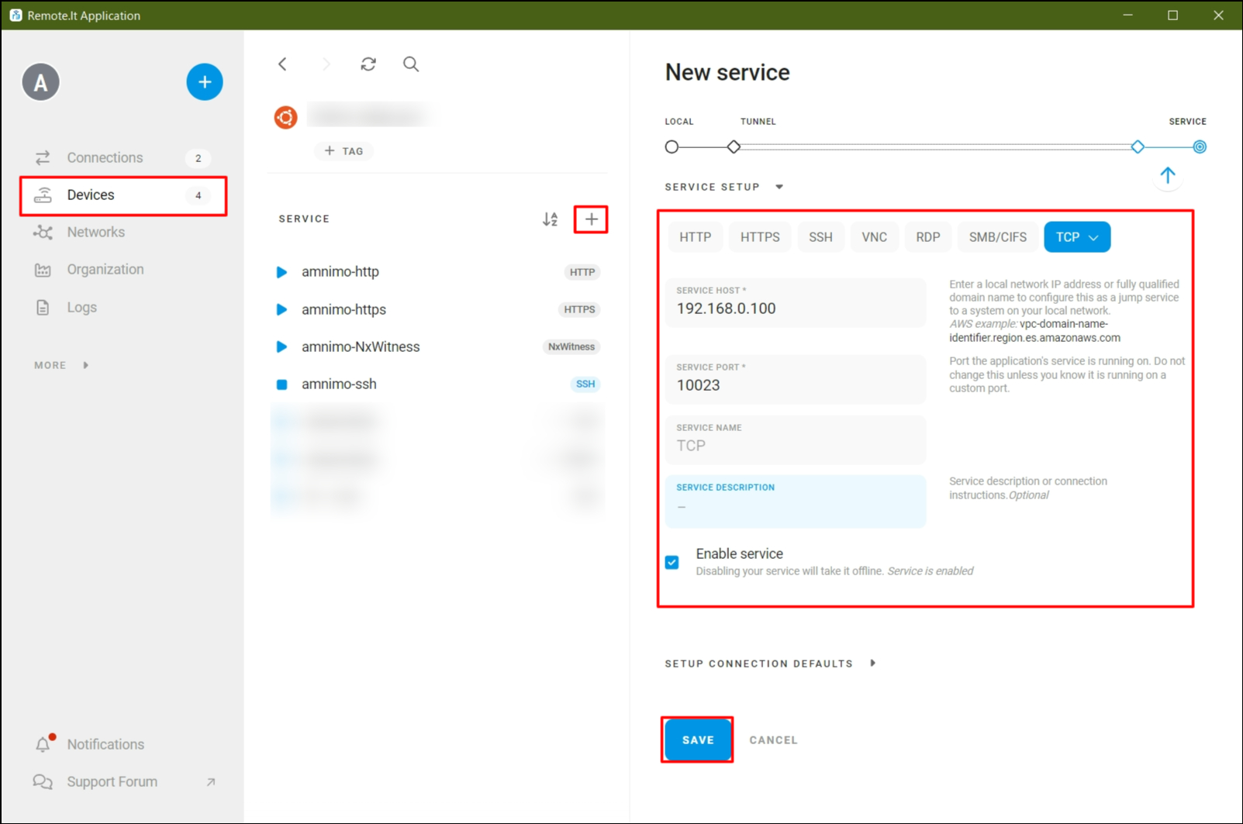Viewport: 1243px width, 824px height.
Task: Go back with the left chevron arrow
Action: 283,64
